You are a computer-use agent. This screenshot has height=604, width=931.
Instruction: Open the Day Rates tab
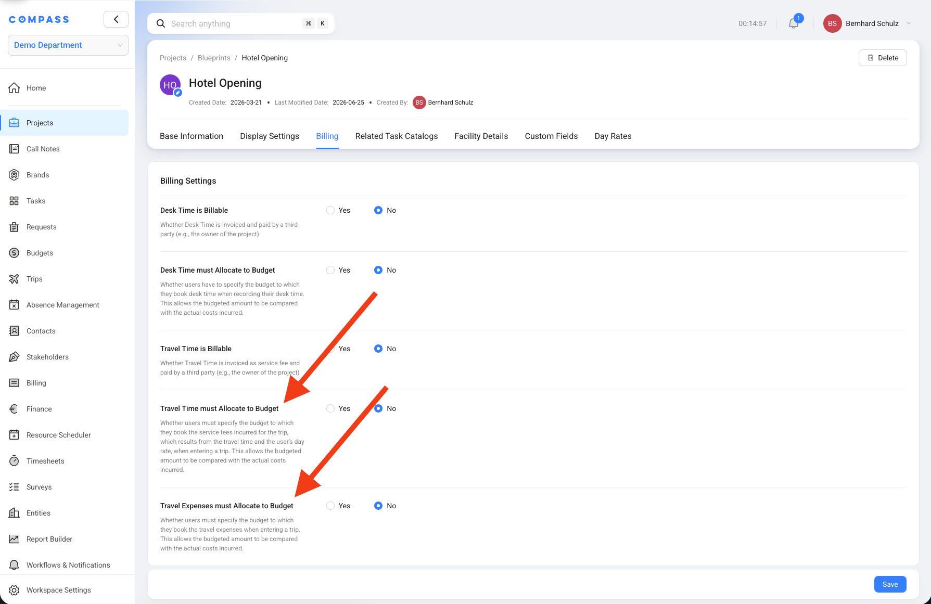[x=613, y=136]
